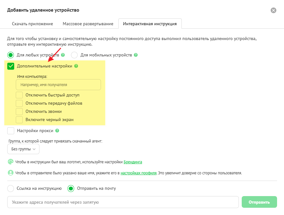Open the 'Брендинга' settings link
The height and width of the screenshot is (215, 284).
pyautogui.click(x=133, y=162)
